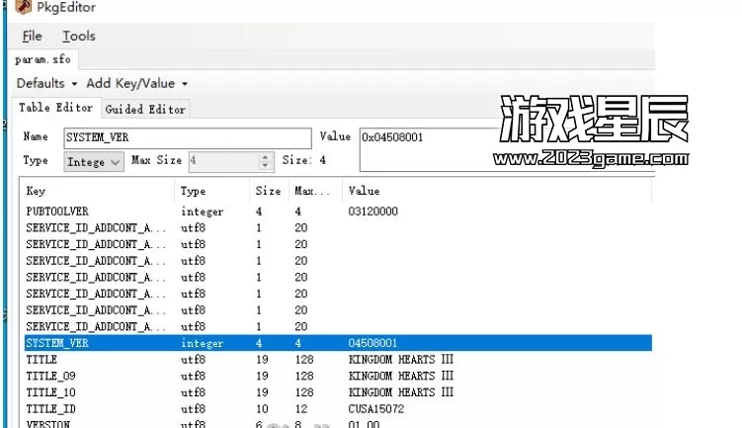The image size is (742, 428).
Task: Open the File menu
Action: pyautogui.click(x=32, y=37)
